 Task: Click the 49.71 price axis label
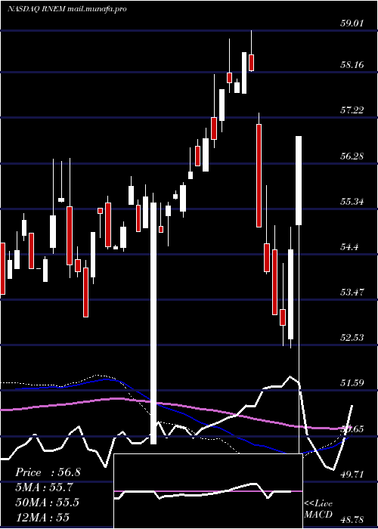tap(352, 475)
